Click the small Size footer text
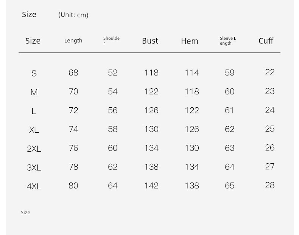Image resolution: width=299 pixels, height=235 pixels. point(25,213)
